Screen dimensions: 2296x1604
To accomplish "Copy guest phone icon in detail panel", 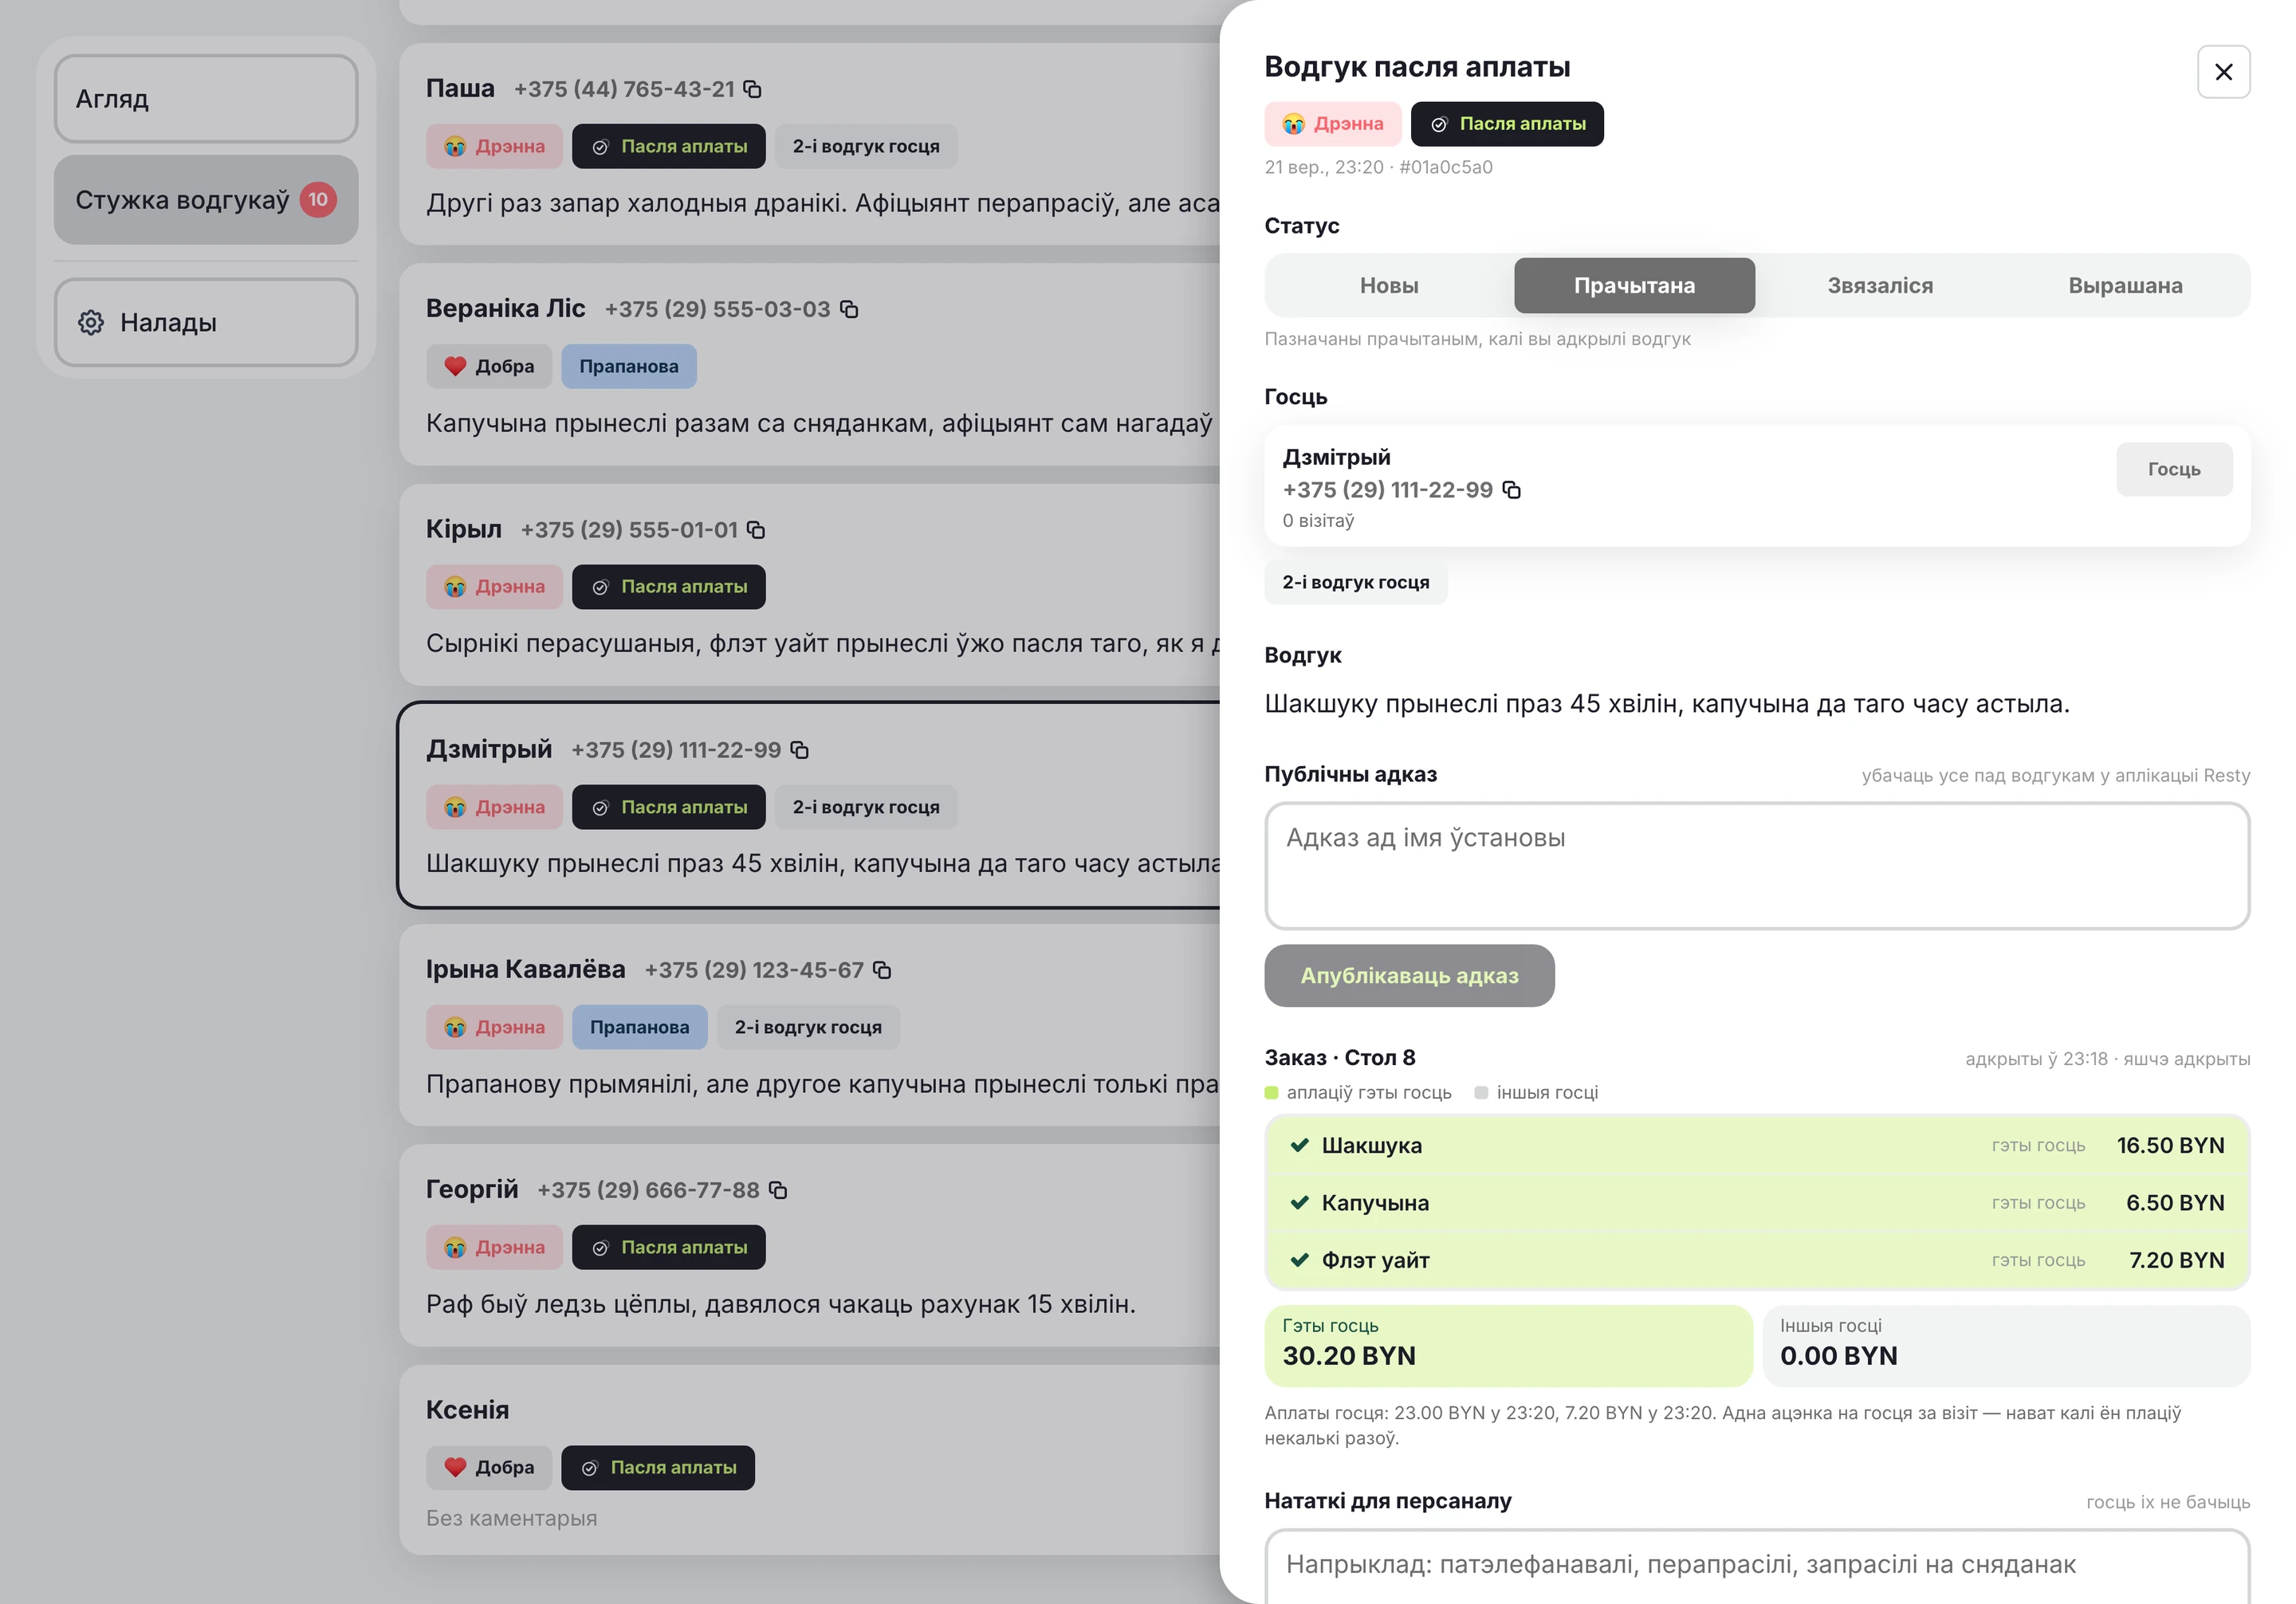I will click(x=1512, y=490).
